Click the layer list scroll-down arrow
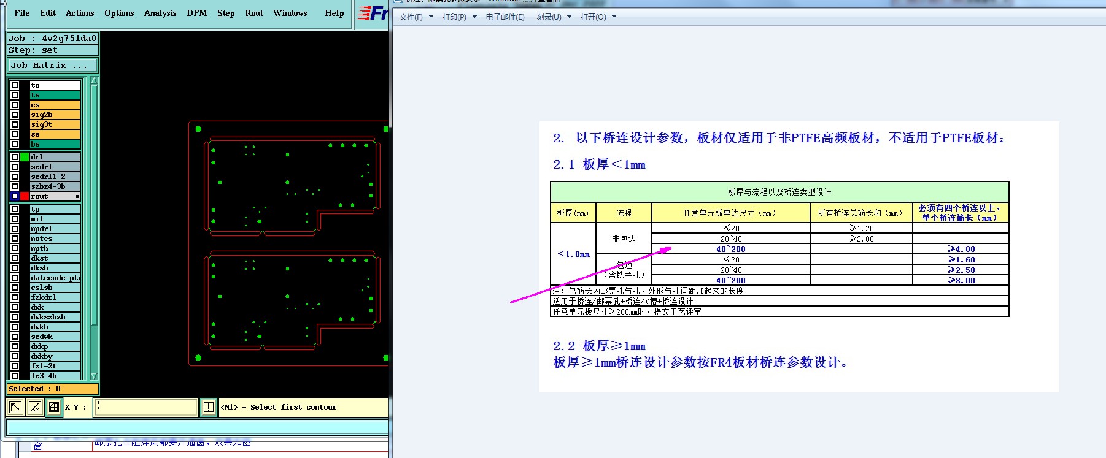This screenshot has width=1106, height=458. click(94, 376)
